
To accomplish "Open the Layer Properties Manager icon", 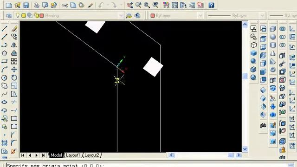I will click(9, 15).
